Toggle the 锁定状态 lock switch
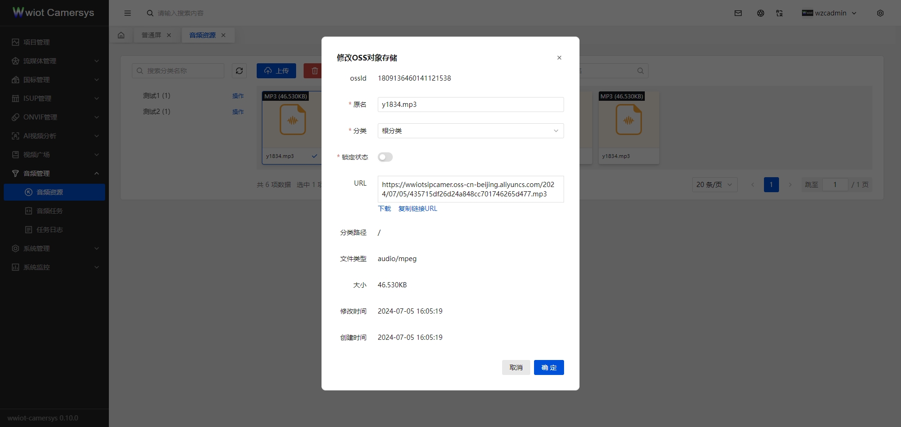The height and width of the screenshot is (427, 901). (x=385, y=157)
